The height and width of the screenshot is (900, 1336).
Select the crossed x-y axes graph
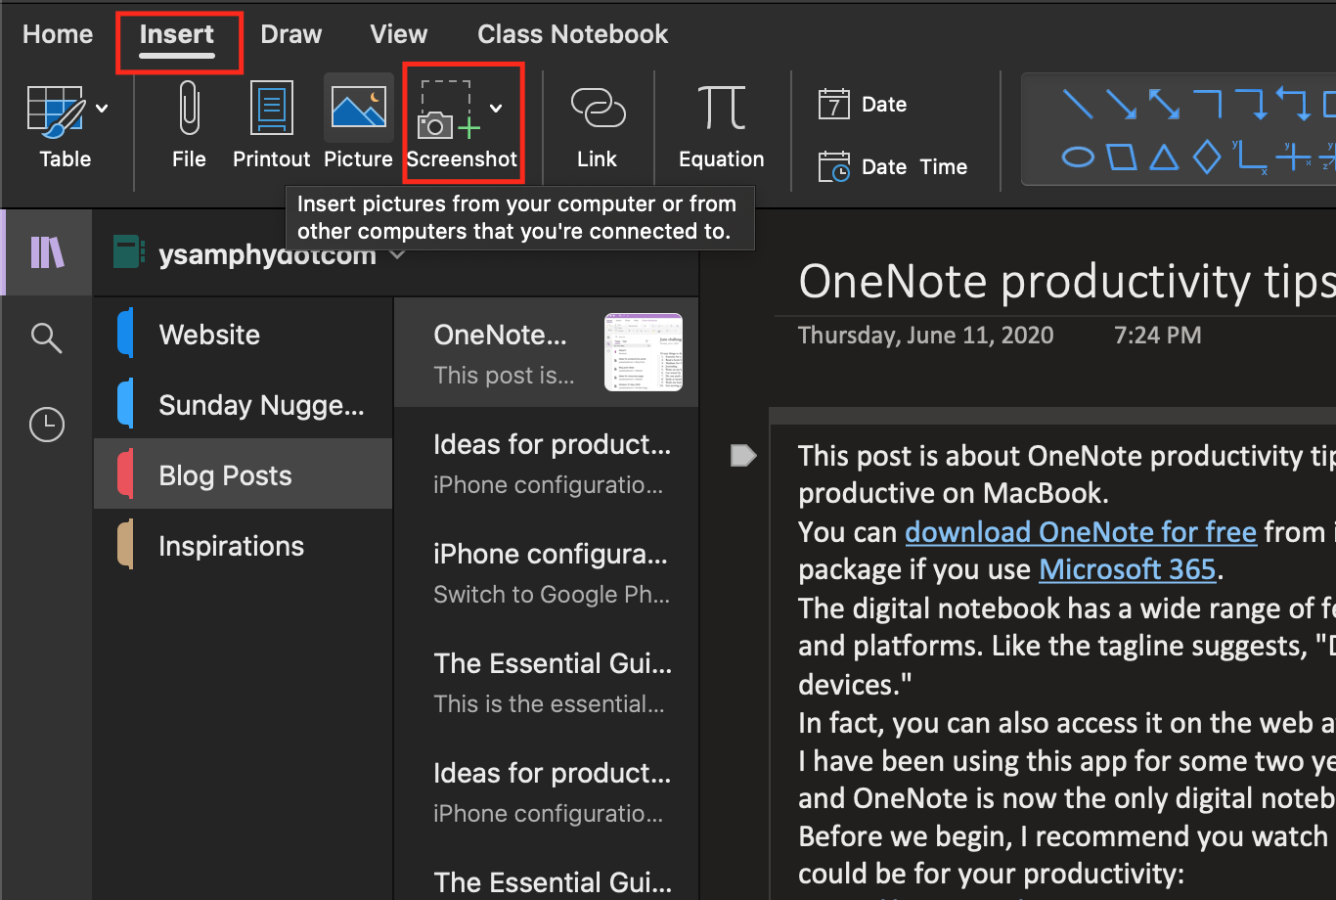click(1294, 157)
